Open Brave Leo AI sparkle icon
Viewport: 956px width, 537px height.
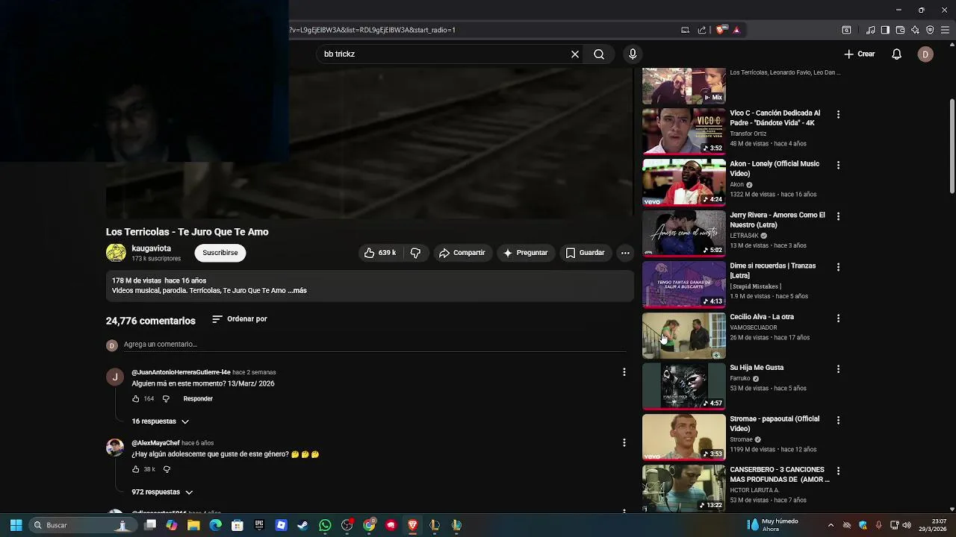[915, 30]
